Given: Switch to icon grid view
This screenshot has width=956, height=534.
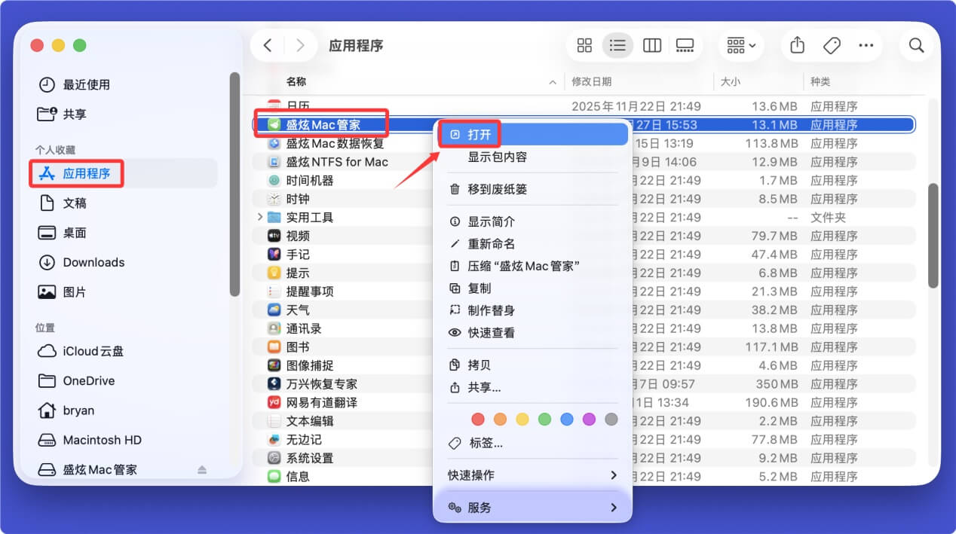Looking at the screenshot, I should point(584,45).
